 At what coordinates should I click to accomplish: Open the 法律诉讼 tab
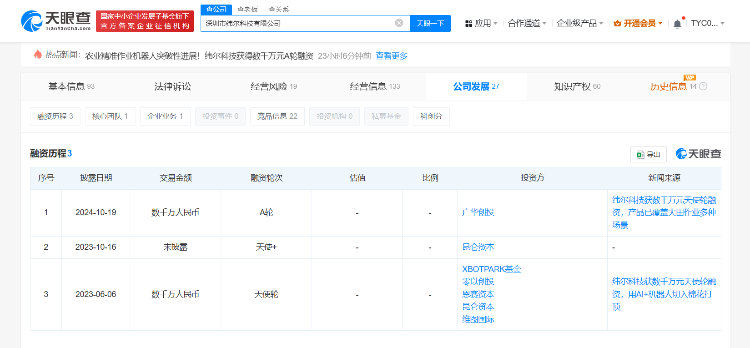pyautogui.click(x=172, y=86)
